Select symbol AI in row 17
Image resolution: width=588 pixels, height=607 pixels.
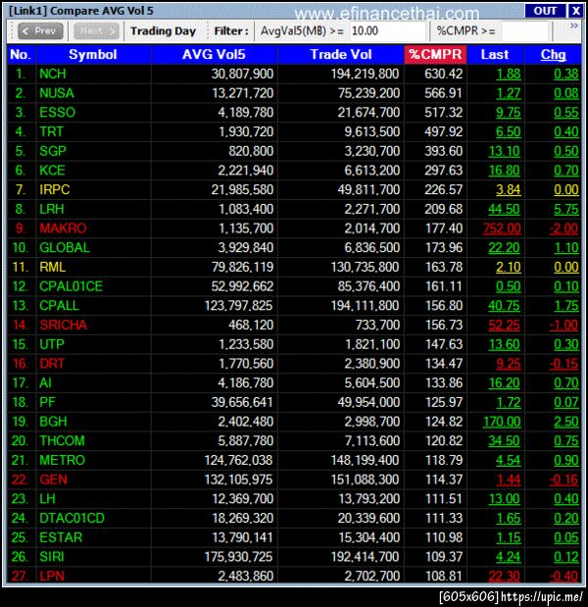coord(45,382)
